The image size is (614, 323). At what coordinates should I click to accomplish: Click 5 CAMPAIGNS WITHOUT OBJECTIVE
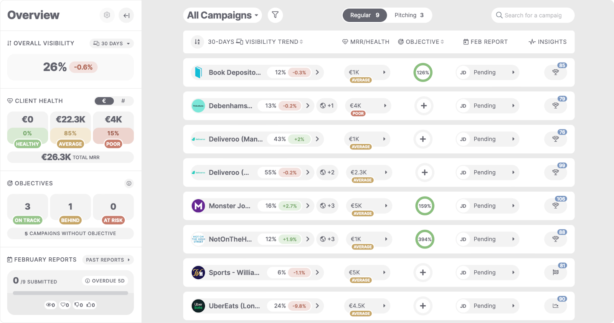point(70,234)
